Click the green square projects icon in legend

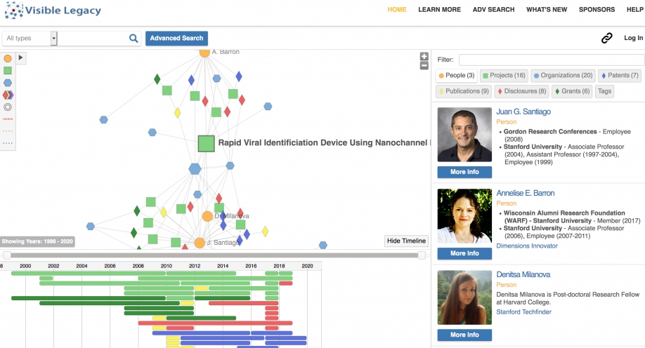pos(8,70)
